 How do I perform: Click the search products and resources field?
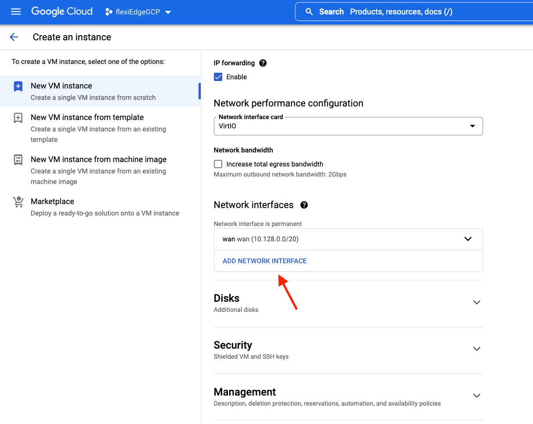pyautogui.click(x=416, y=12)
